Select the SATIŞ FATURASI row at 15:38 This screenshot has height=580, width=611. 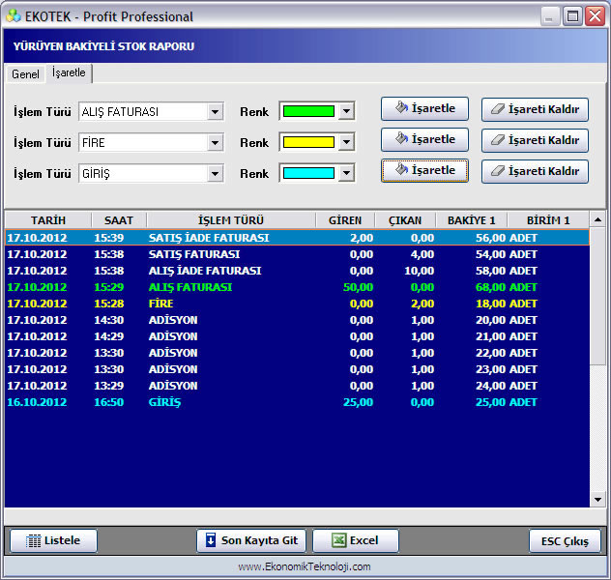tap(298, 254)
